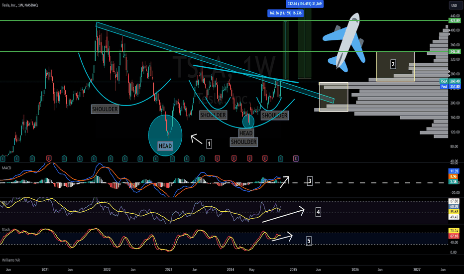Screen dimensions: 464x274
Task: Click the 60.98 RSI value label
Action: [454, 206]
